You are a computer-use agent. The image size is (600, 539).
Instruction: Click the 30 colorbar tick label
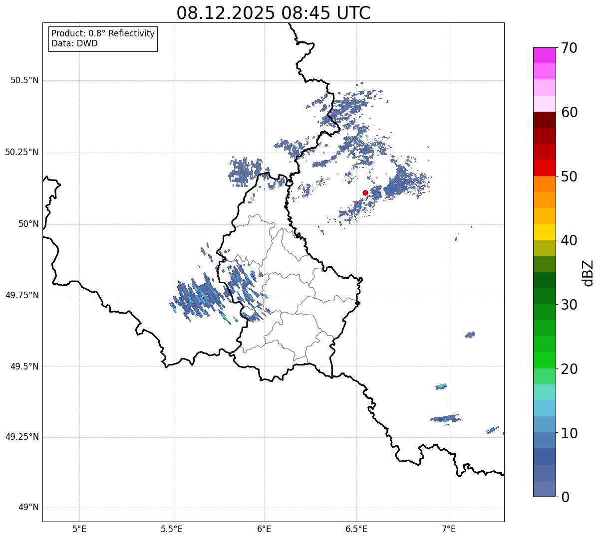click(x=569, y=305)
